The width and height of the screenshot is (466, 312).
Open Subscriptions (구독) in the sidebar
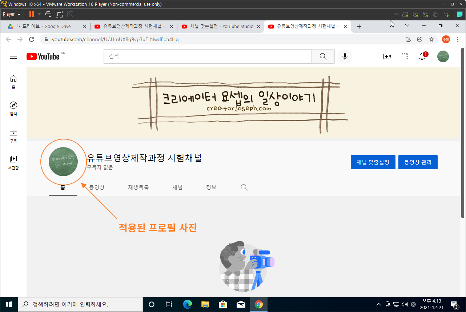pyautogui.click(x=13, y=135)
